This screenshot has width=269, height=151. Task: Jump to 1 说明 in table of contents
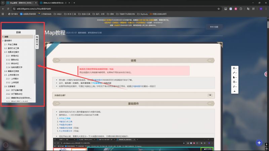[17, 37]
